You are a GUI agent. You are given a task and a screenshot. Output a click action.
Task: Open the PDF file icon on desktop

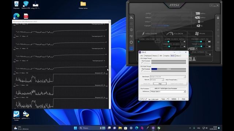coord(26,16)
